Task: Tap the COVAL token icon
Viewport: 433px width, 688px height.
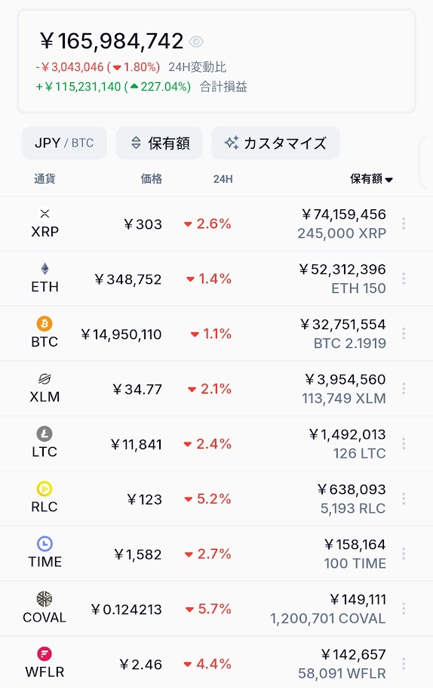Action: [x=45, y=599]
